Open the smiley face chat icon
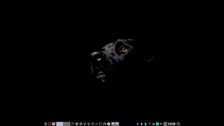The height and width of the screenshot is (126, 224). tap(109, 124)
